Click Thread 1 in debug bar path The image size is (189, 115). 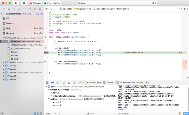tap(109, 83)
